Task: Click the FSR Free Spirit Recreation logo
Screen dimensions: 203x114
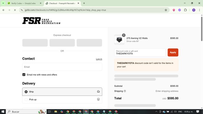Action: click(x=41, y=21)
